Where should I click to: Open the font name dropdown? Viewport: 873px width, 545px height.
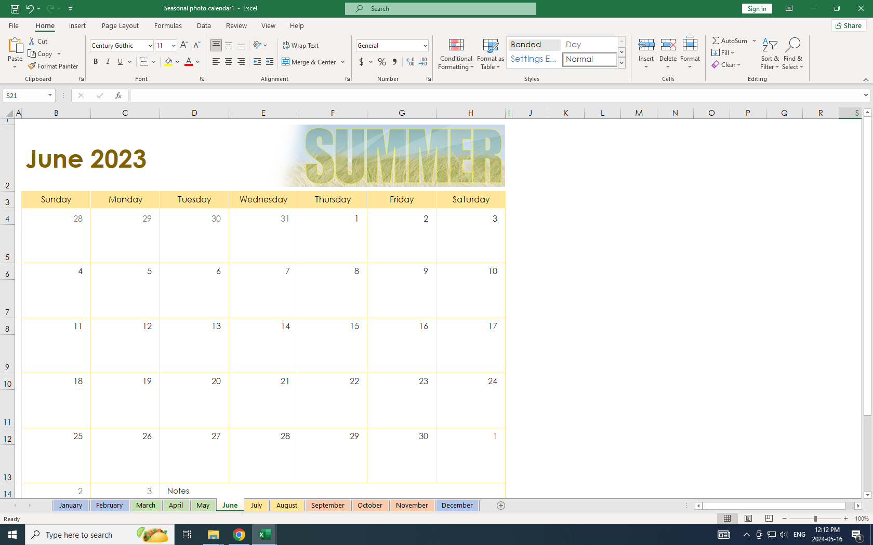tap(150, 46)
